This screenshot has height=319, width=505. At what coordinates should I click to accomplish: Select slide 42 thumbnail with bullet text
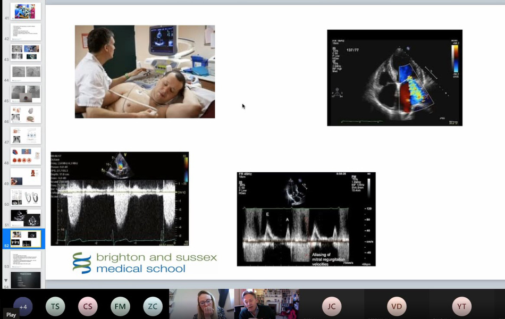pyautogui.click(x=26, y=32)
